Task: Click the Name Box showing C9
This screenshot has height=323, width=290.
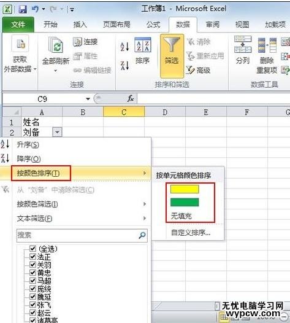Action: click(43, 99)
